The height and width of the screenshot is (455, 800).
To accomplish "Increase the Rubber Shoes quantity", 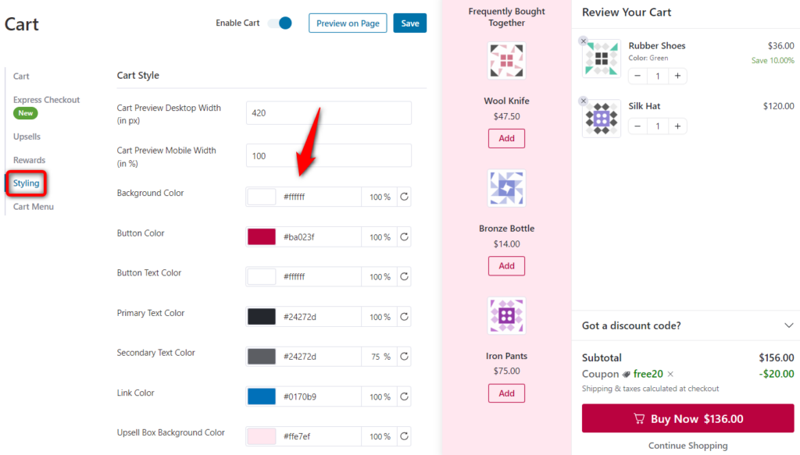I will click(679, 76).
